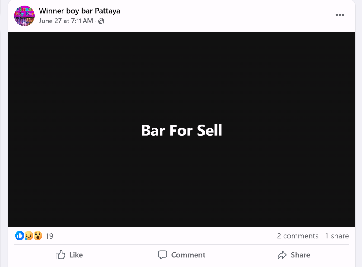Click the thumbs-up icon beside Like

coord(60,255)
